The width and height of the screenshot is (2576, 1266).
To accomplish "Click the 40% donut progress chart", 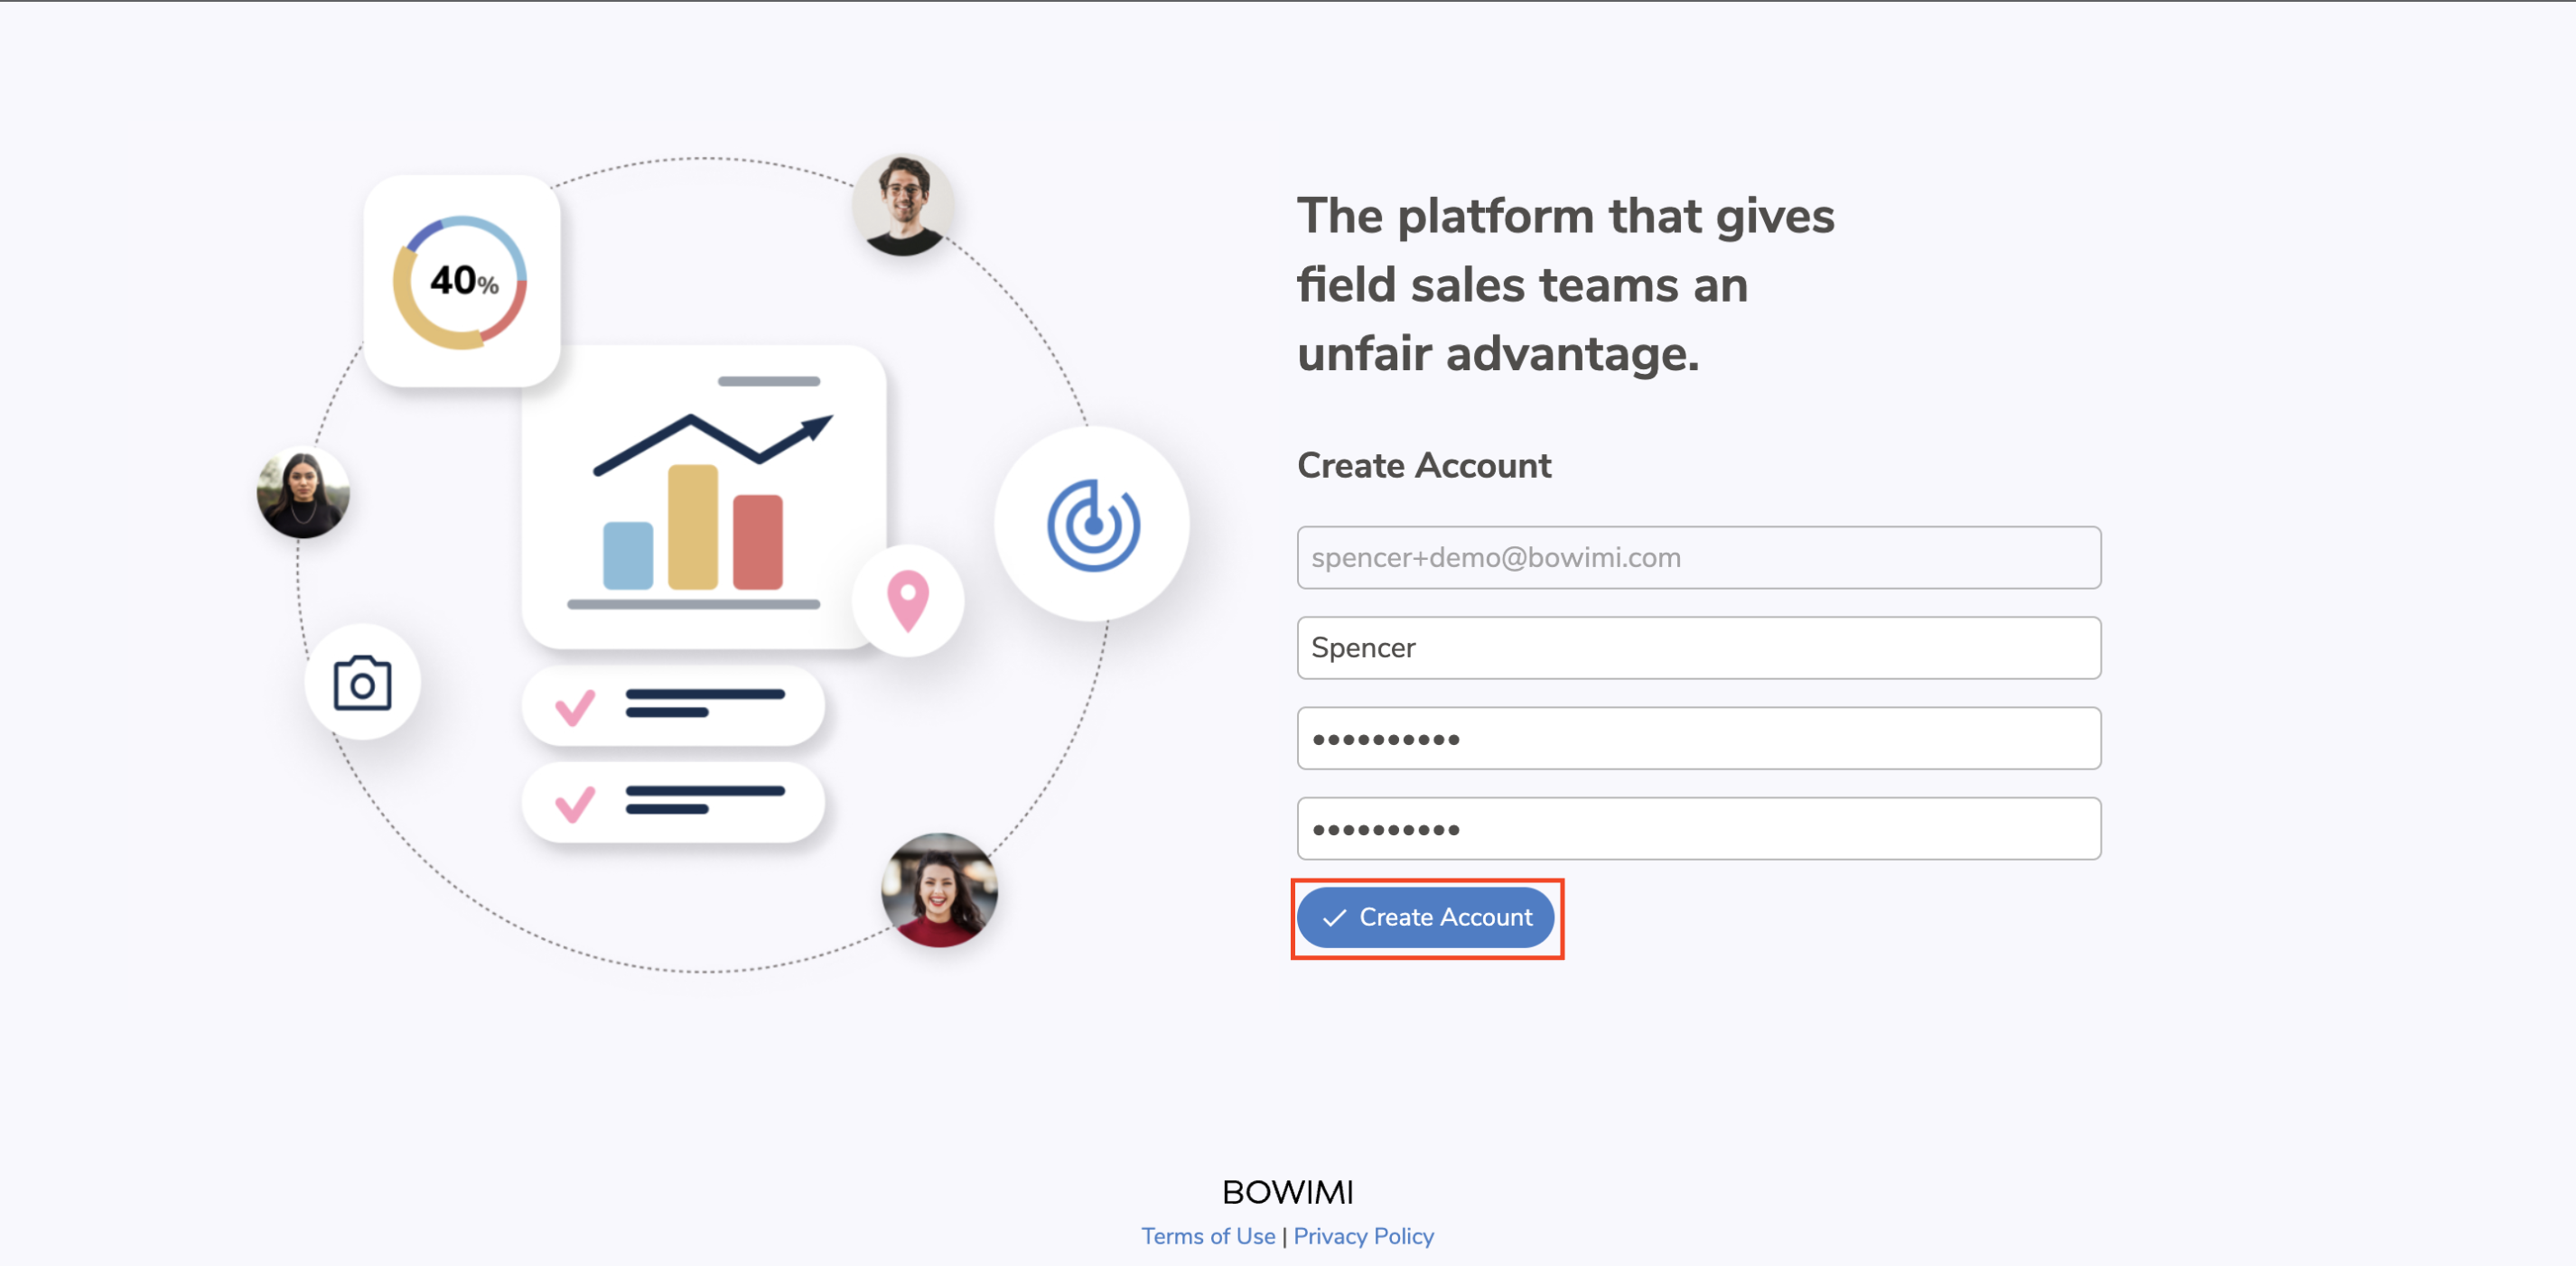I will click(461, 282).
